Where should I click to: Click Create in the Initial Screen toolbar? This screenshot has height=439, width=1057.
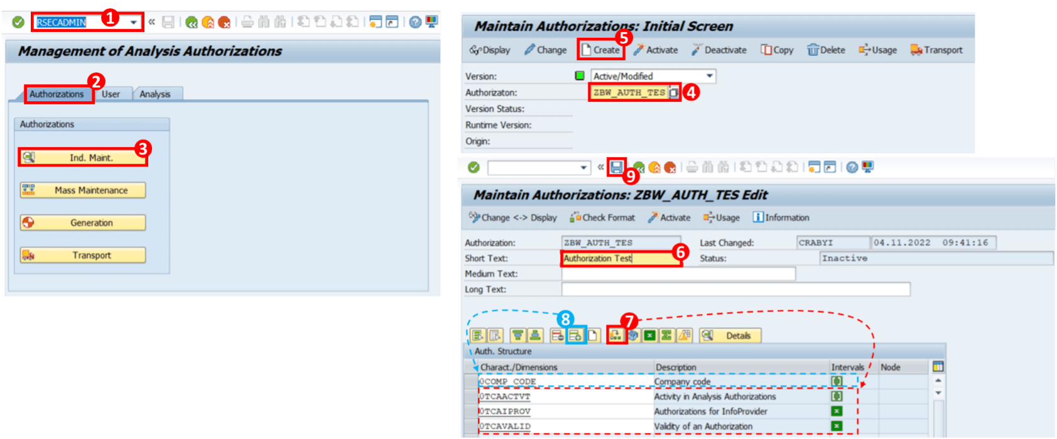point(600,50)
